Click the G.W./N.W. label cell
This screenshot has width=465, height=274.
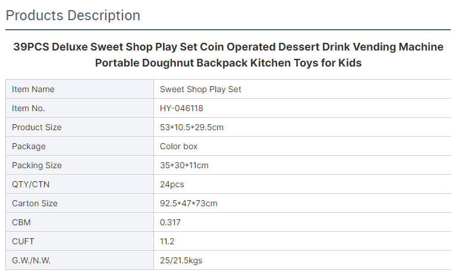tap(80, 260)
